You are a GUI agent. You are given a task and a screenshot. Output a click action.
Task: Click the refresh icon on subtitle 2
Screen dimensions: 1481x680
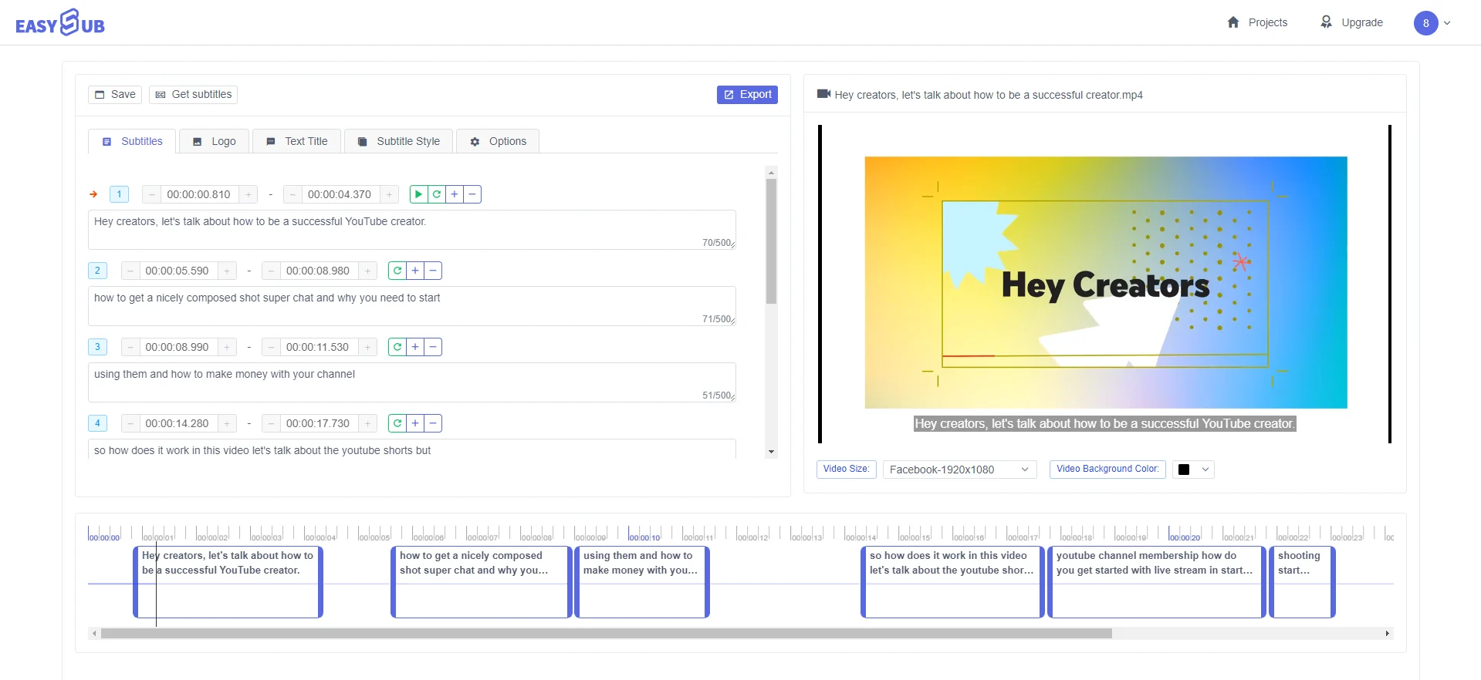397,271
